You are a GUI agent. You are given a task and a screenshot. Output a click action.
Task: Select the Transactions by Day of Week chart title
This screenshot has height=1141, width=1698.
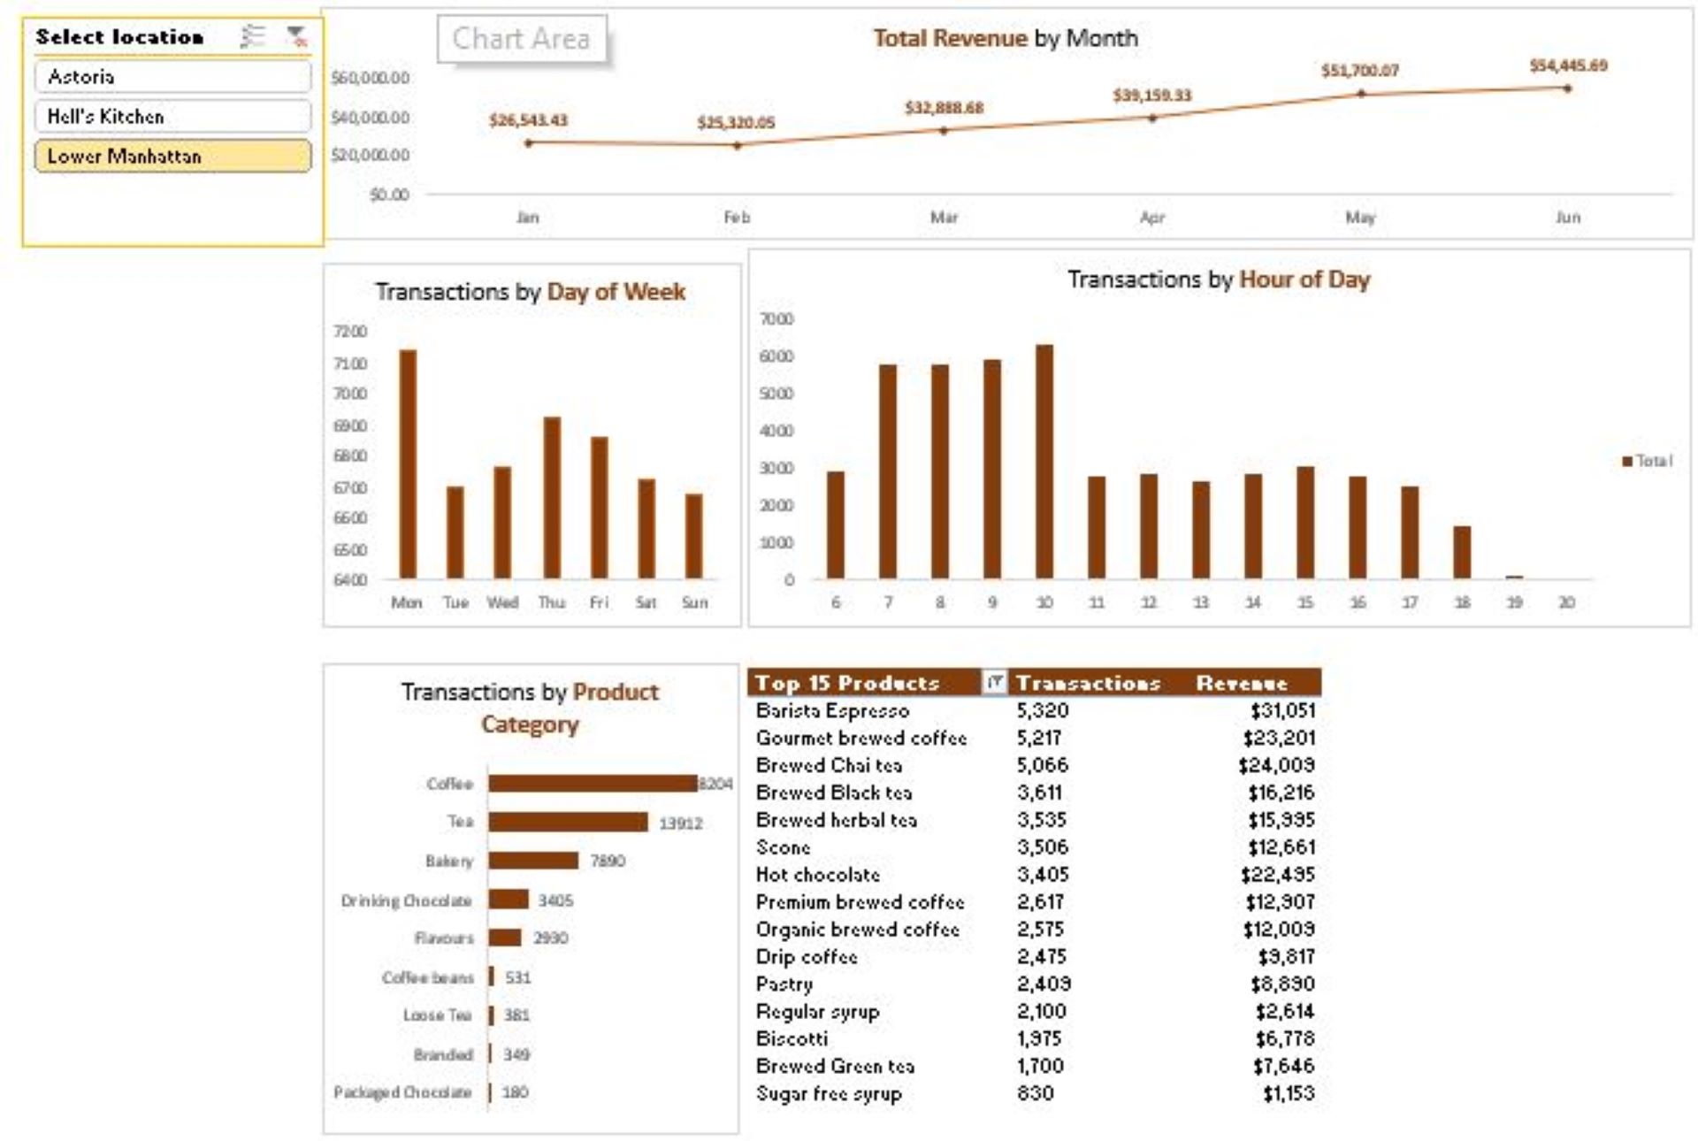coord(529,292)
